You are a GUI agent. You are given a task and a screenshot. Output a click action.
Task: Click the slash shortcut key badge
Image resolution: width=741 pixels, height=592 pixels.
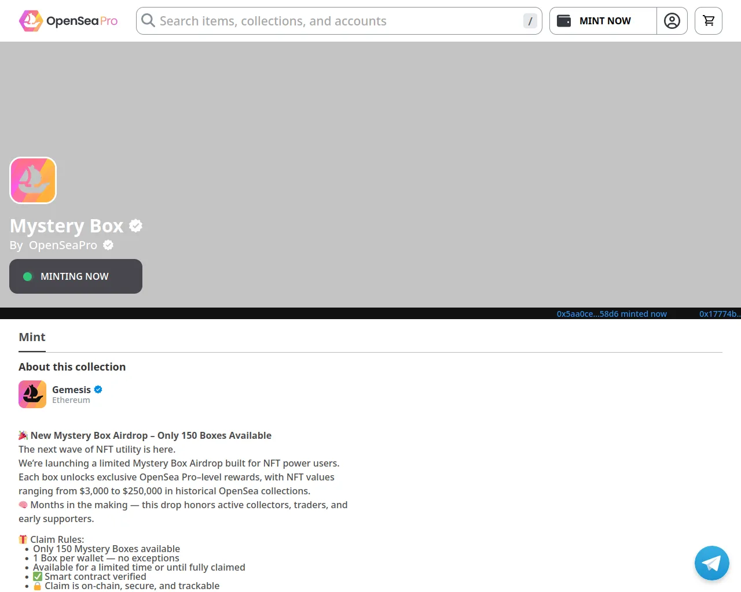click(530, 21)
